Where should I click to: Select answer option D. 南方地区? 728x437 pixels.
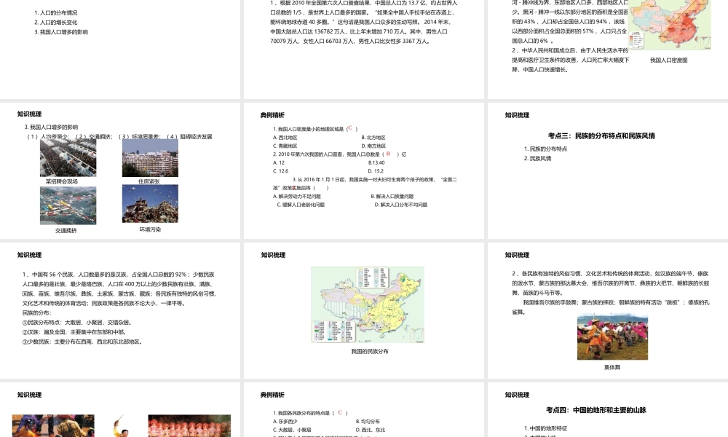[x=373, y=146]
